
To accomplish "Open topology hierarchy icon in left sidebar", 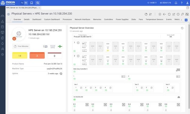I will (2, 22).
